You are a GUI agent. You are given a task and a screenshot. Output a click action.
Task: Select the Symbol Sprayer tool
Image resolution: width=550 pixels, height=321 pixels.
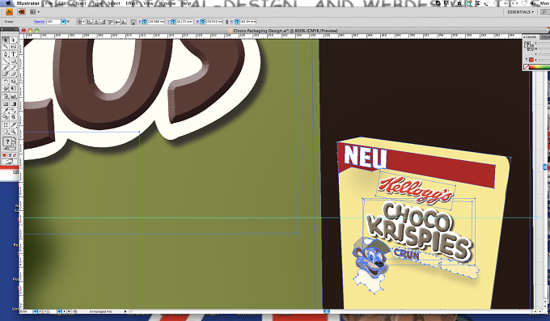pos(6,96)
